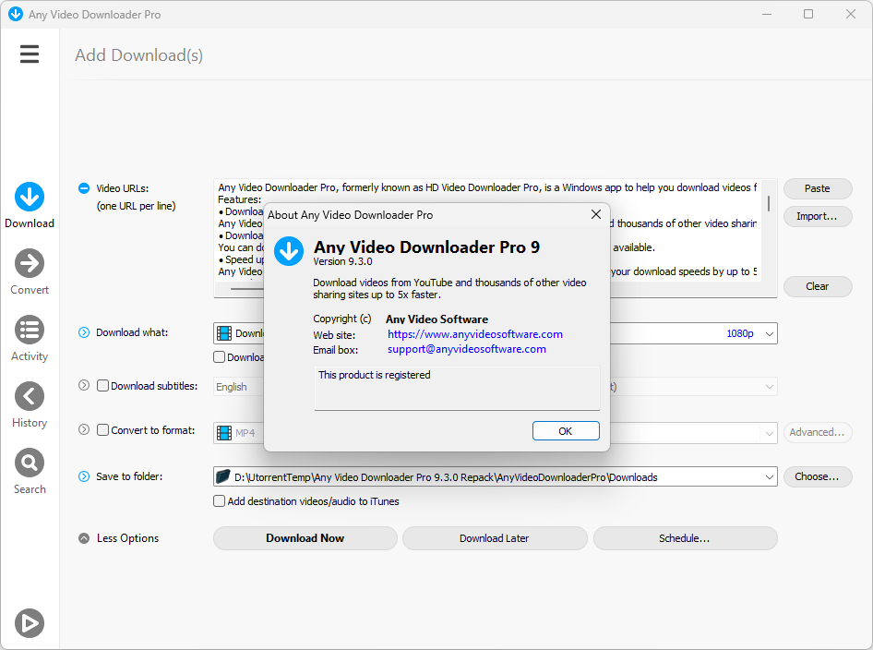The width and height of the screenshot is (873, 650).
Task: Expand the Download subtitles options arrow
Action: pos(83,385)
